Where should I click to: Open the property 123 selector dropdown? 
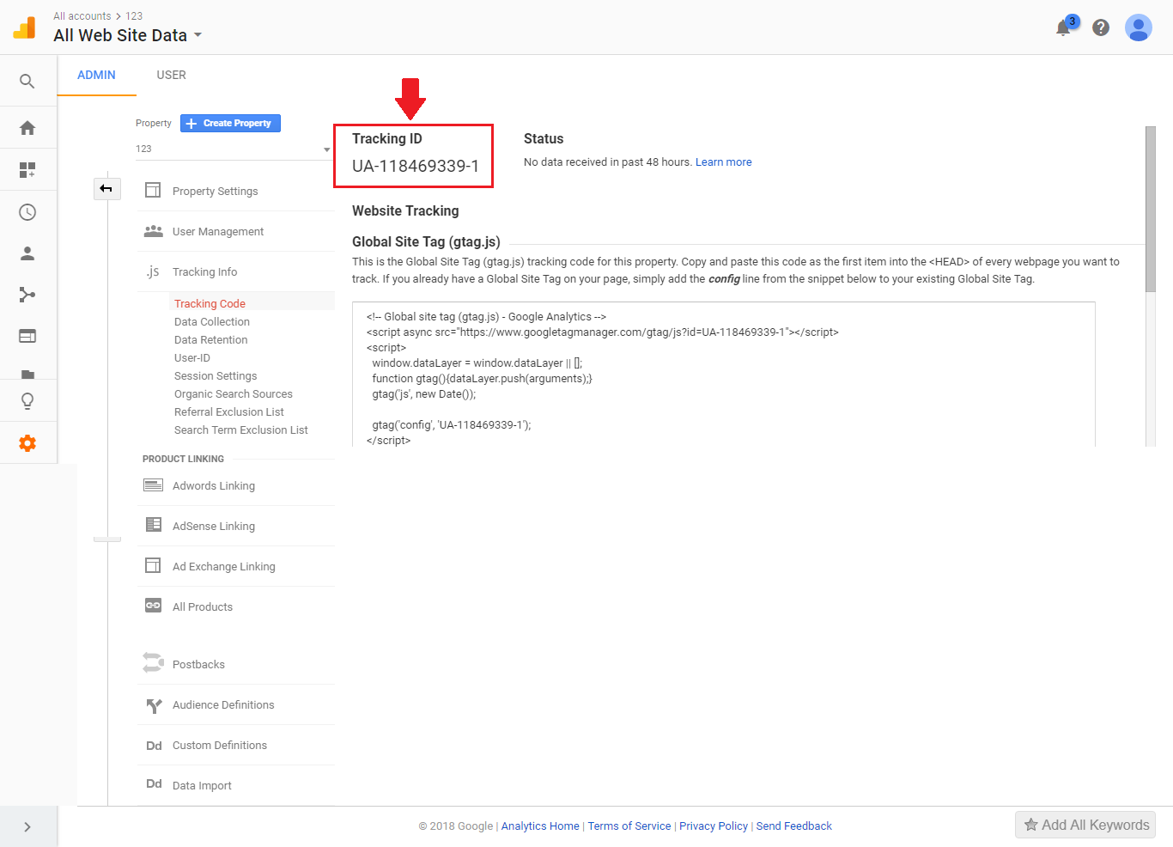click(x=233, y=149)
